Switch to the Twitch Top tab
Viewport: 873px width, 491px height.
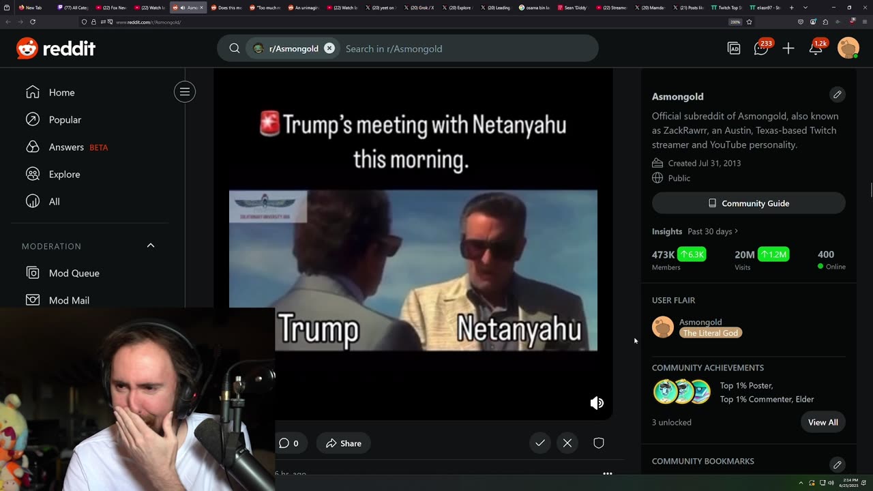point(726,8)
